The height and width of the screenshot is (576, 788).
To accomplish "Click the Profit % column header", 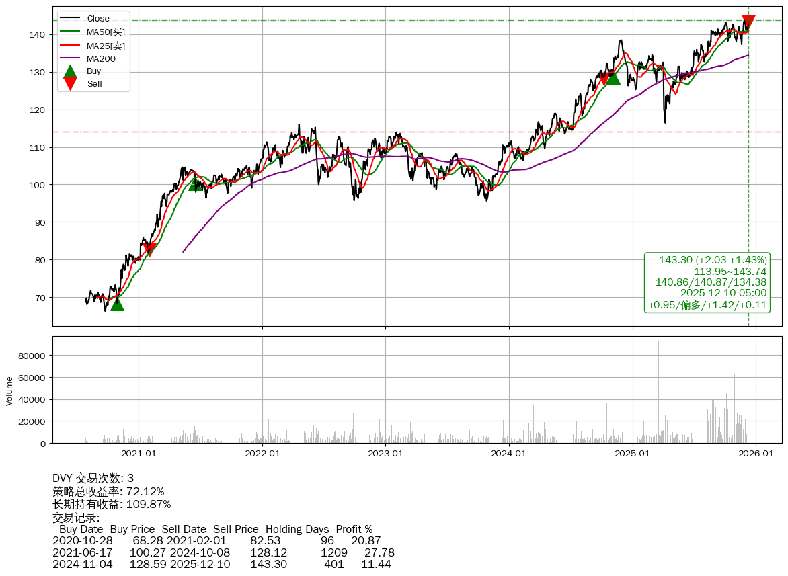I will point(354,530).
